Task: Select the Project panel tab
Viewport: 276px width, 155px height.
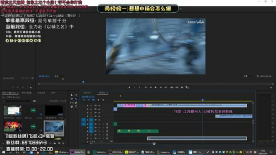Action: point(10,92)
